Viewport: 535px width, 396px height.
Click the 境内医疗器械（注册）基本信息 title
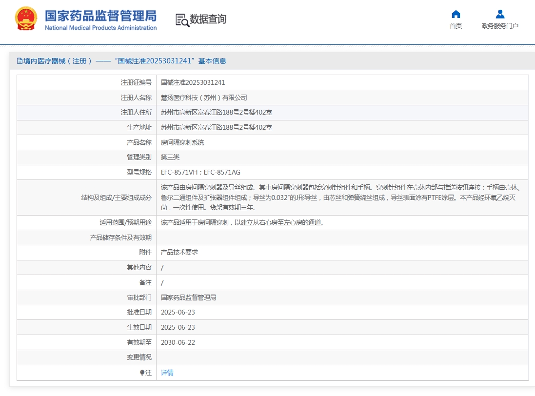click(x=124, y=61)
